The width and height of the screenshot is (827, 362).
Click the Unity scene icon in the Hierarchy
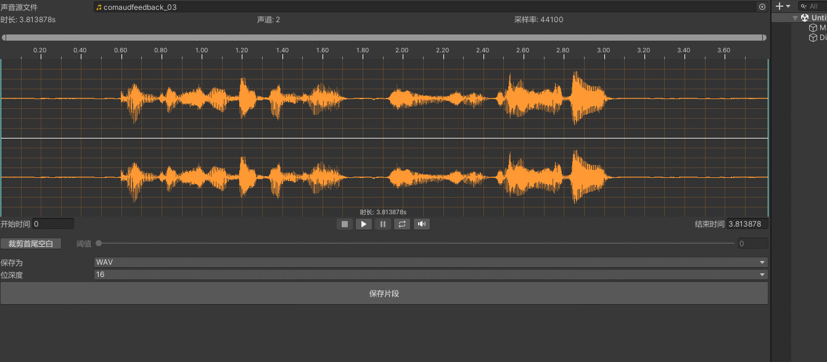point(804,18)
